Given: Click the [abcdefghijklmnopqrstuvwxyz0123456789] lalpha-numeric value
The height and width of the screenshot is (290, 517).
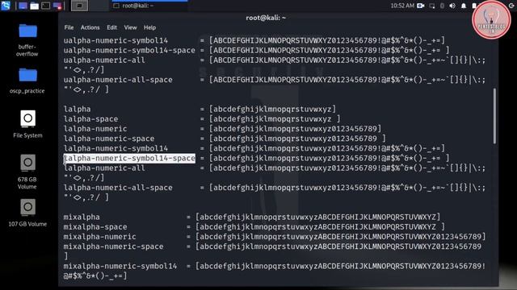Looking at the screenshot, I should pyautogui.click(x=295, y=129).
